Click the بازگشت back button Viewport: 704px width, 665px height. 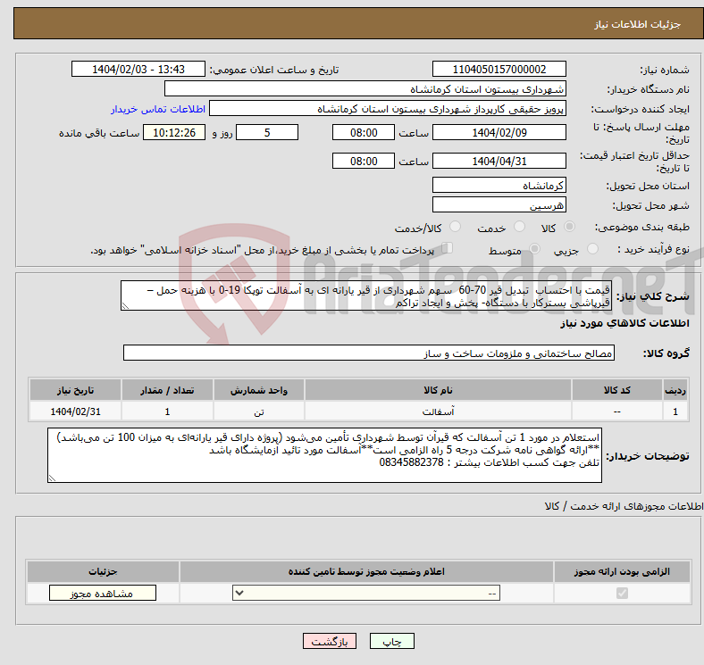330,642
